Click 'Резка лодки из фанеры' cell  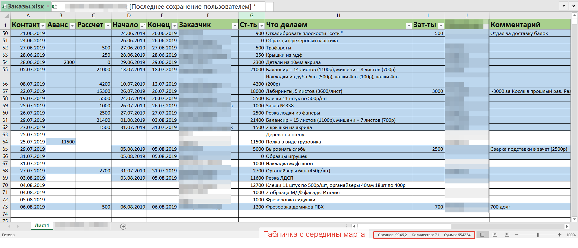339,113
